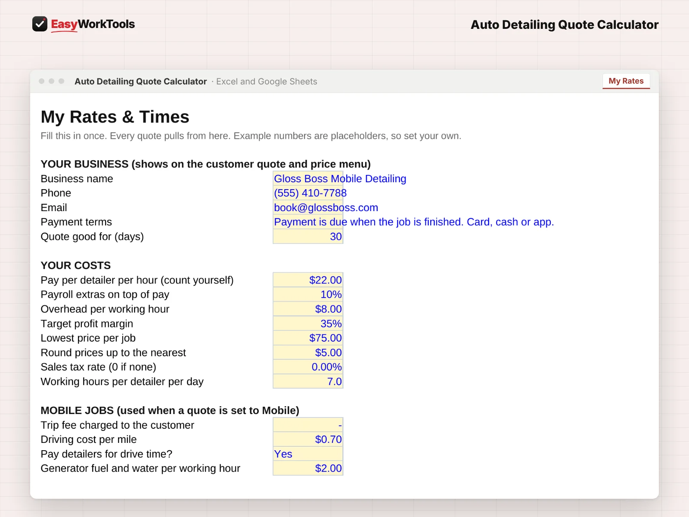The height and width of the screenshot is (517, 689).
Task: Select the Payment terms text cell
Action: click(x=308, y=222)
